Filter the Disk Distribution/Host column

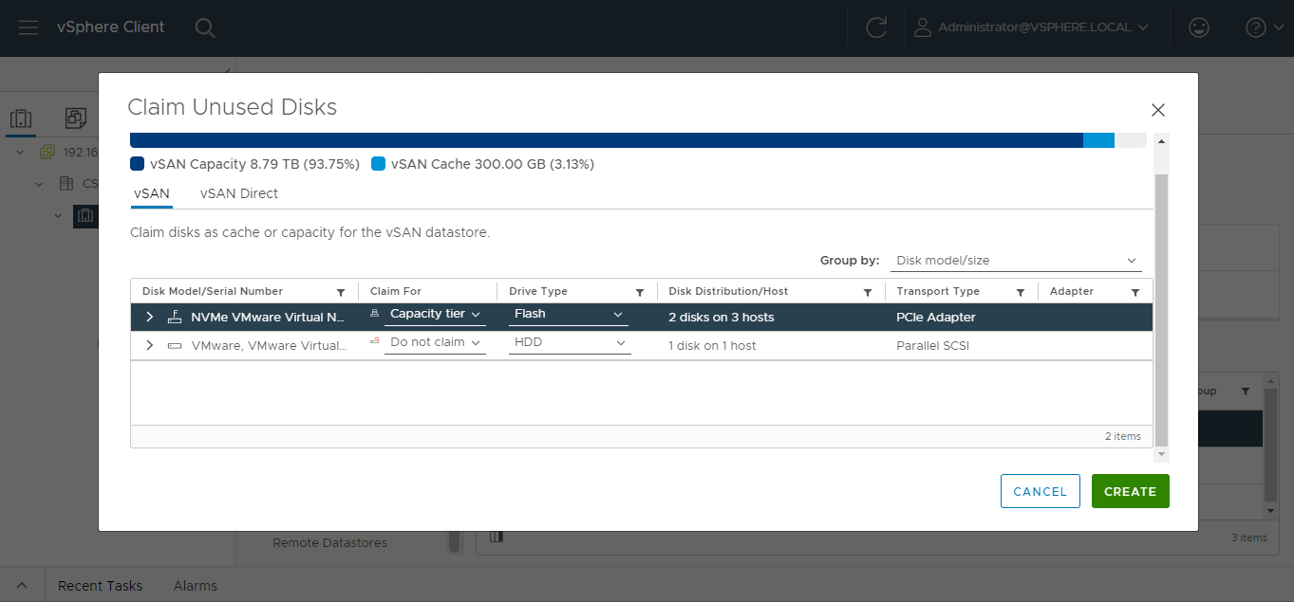click(868, 292)
